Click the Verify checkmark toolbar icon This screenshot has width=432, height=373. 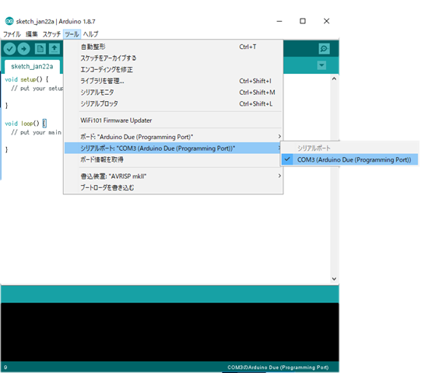pyautogui.click(x=9, y=49)
